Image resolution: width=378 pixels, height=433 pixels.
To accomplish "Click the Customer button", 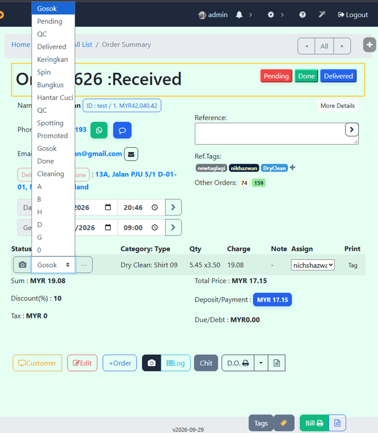I will tap(37, 363).
